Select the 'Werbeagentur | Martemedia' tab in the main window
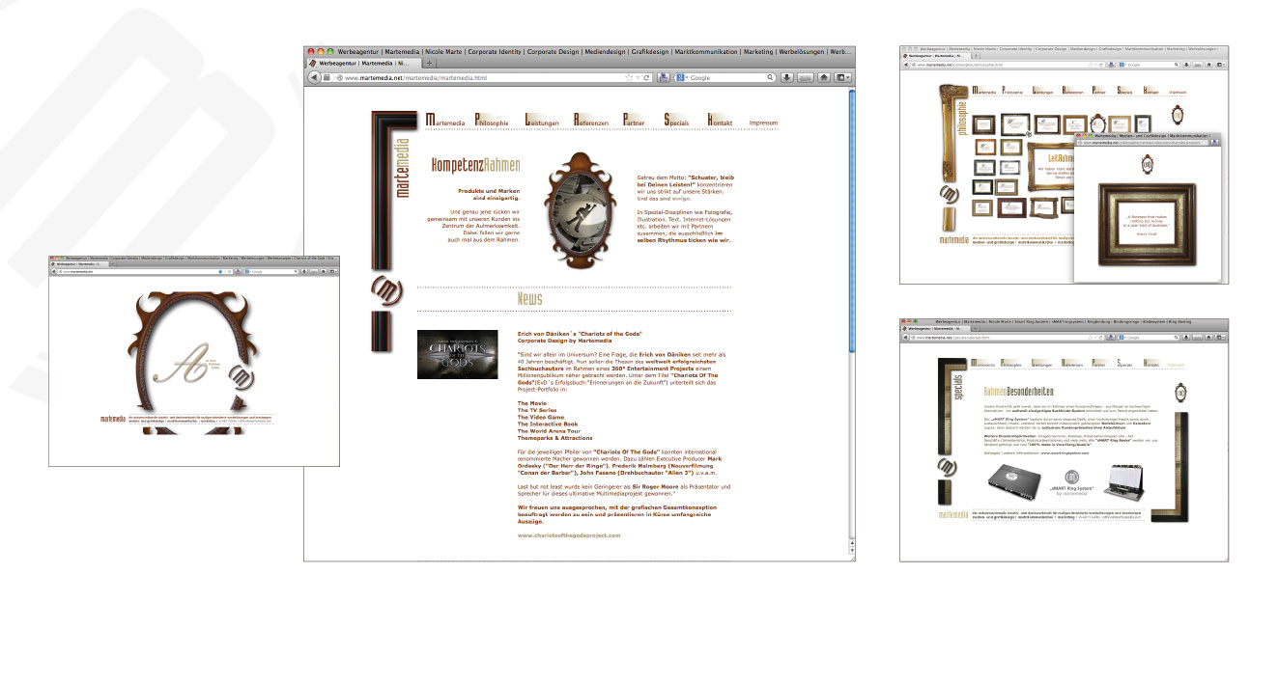Viewport: 1278px width, 684px height. (363, 63)
